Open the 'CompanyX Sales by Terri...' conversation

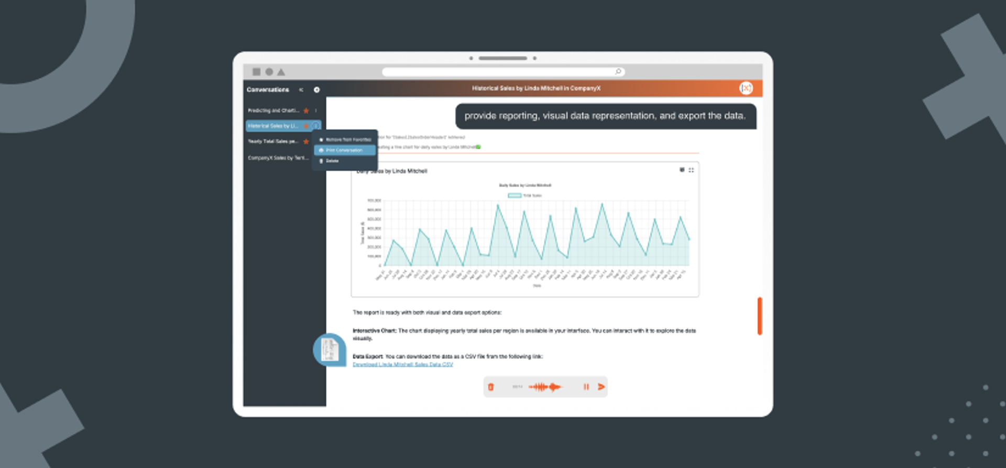[278, 158]
